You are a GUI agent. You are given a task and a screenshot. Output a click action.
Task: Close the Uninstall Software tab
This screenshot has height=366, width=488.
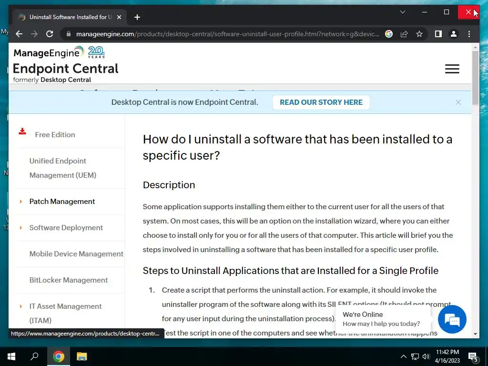(119, 17)
